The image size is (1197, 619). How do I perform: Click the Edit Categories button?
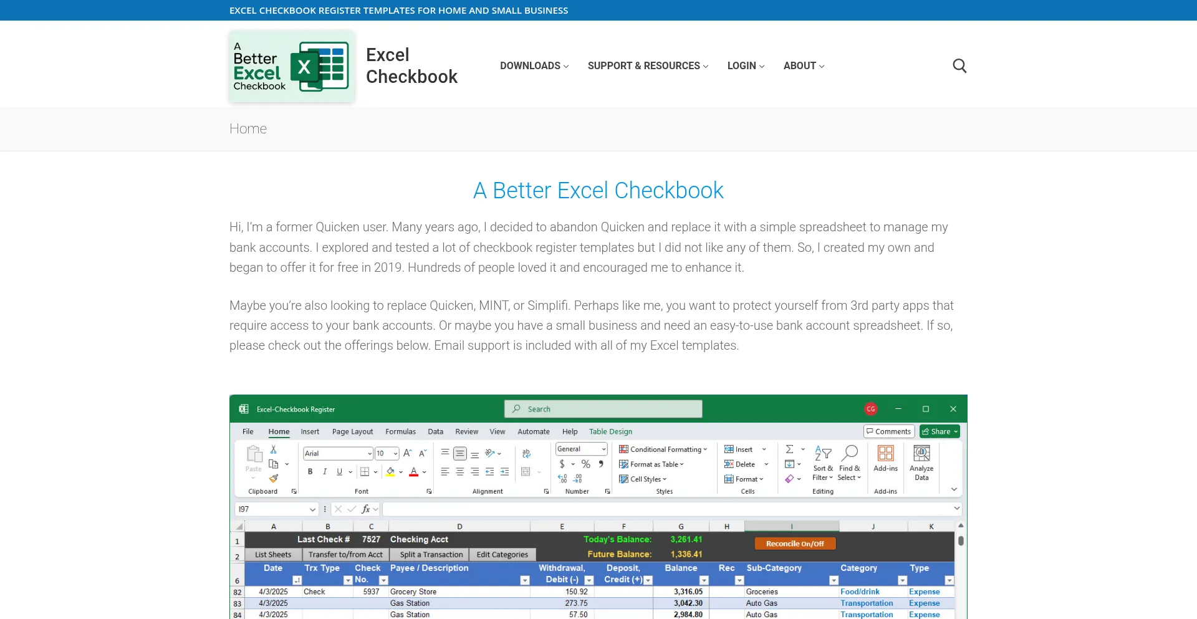(502, 554)
